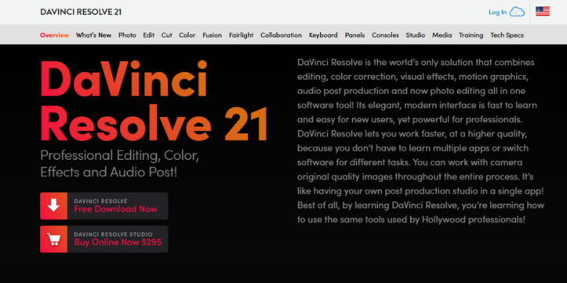Open the Overview tab
The image size is (567, 283).
pos(54,35)
